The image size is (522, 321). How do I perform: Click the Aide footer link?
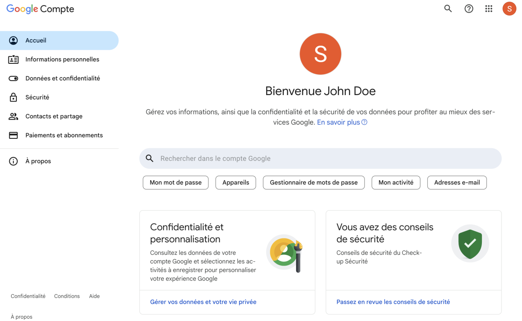pyautogui.click(x=94, y=296)
